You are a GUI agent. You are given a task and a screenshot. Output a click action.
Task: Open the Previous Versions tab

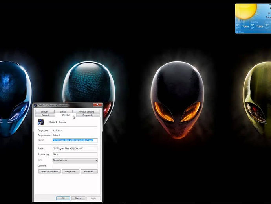(86, 112)
